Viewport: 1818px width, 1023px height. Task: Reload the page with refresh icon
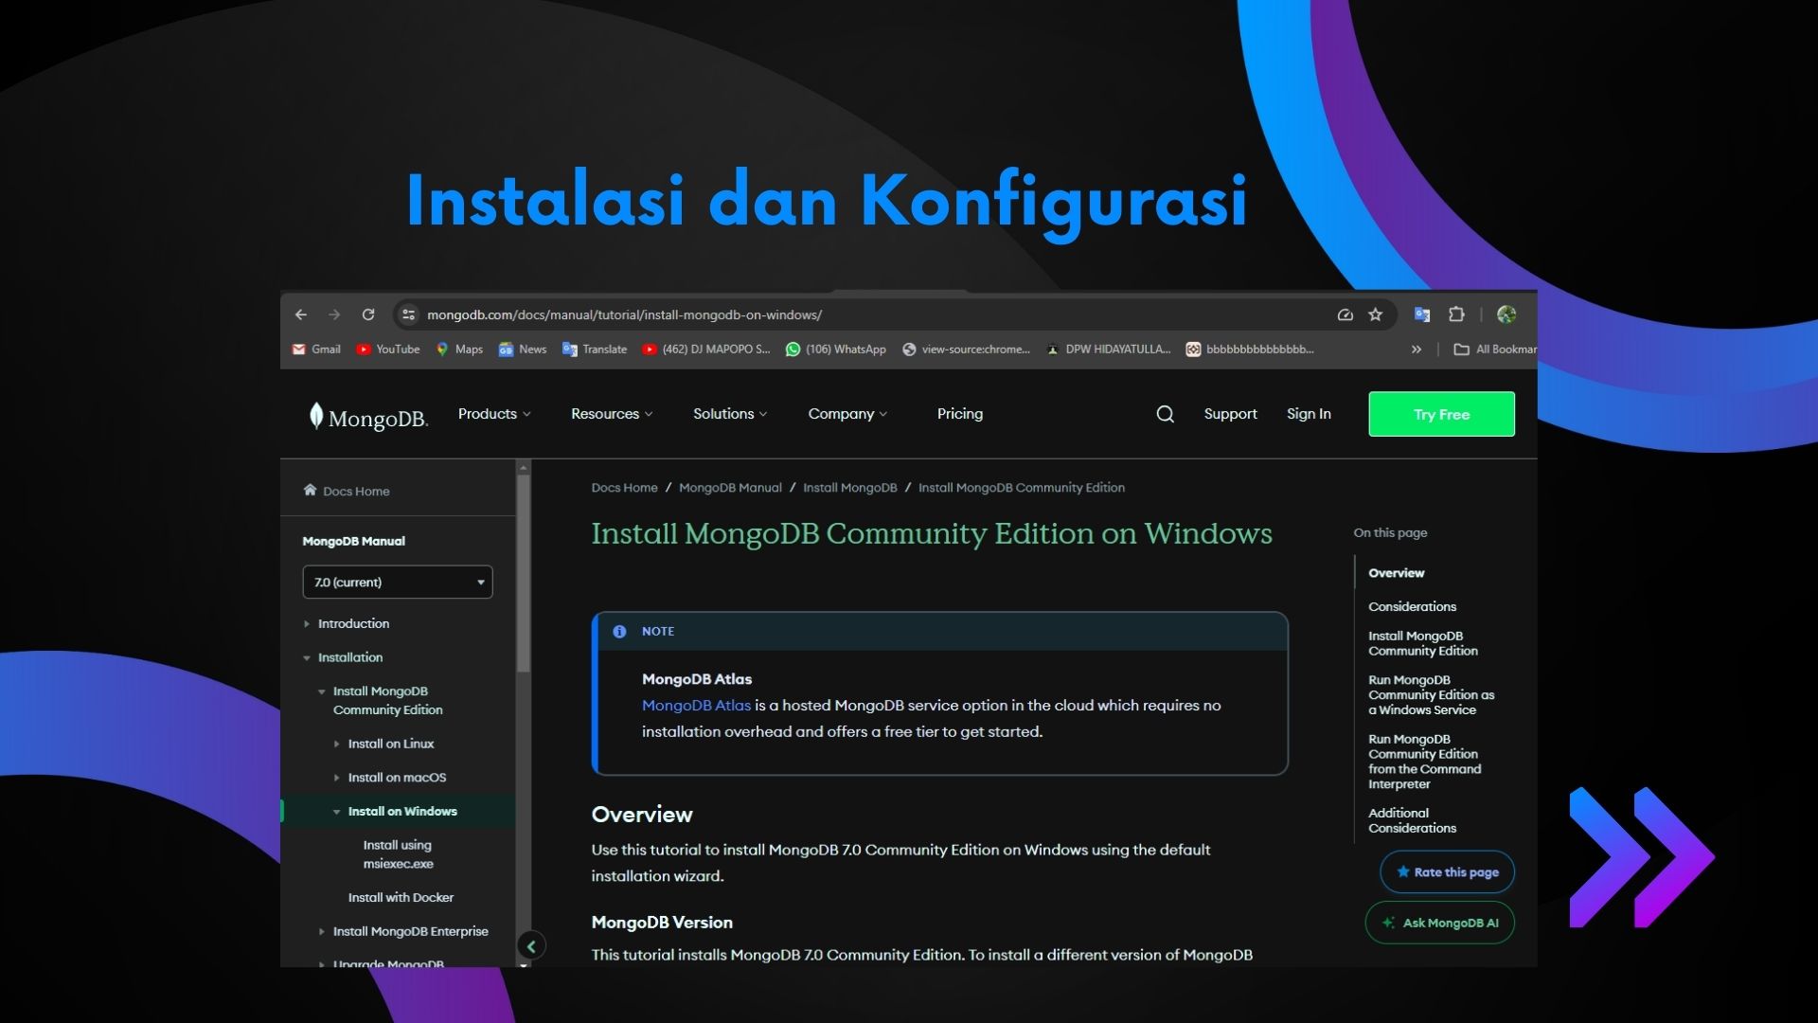(368, 314)
